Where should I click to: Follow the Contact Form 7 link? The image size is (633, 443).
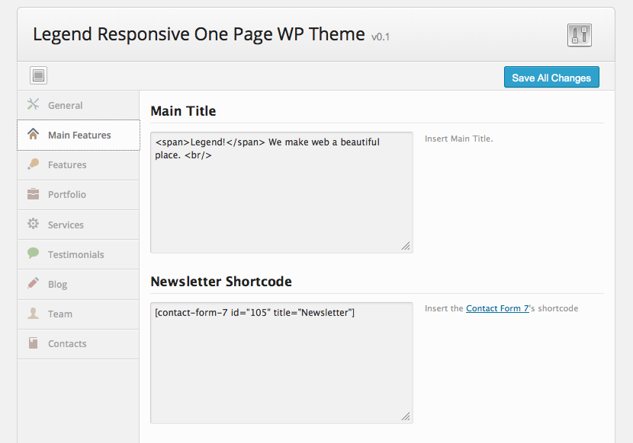click(x=497, y=308)
